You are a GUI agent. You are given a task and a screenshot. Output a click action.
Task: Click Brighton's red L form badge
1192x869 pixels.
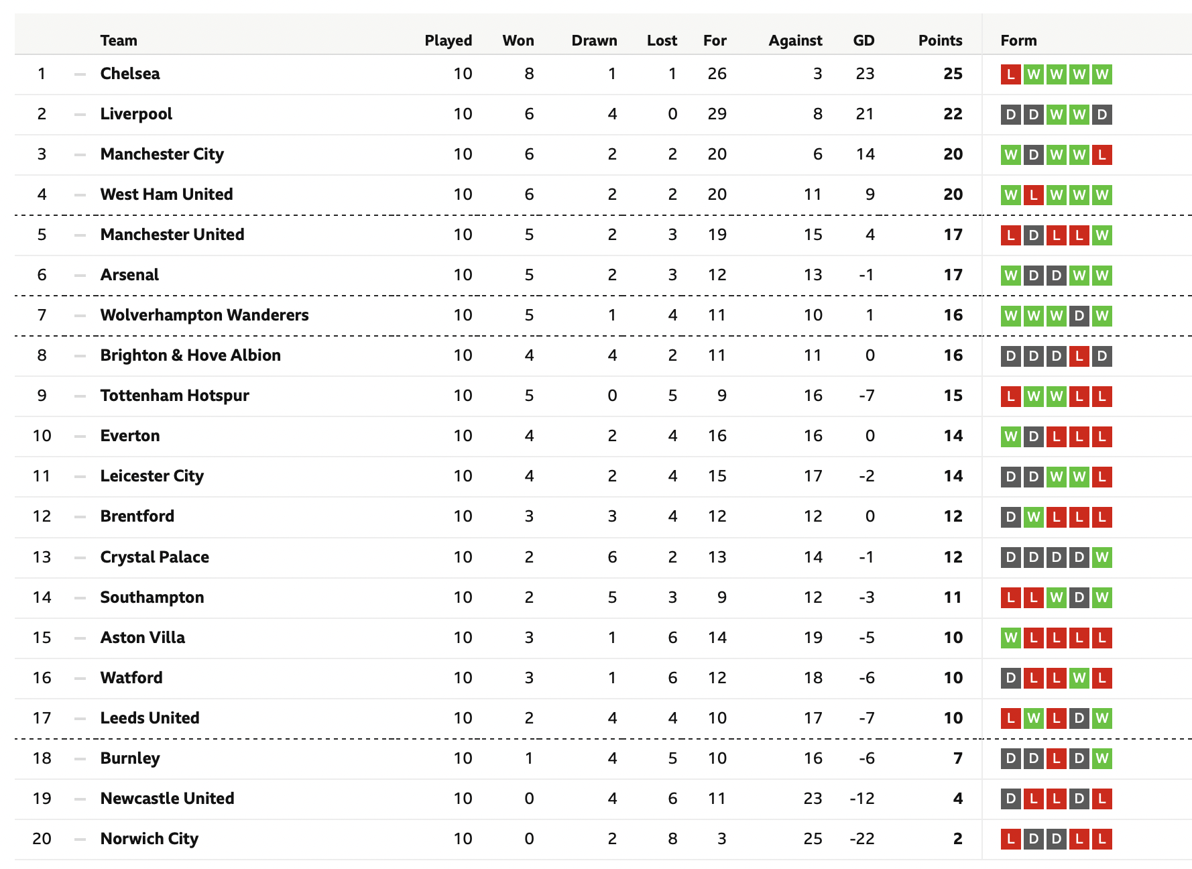[x=1079, y=356]
